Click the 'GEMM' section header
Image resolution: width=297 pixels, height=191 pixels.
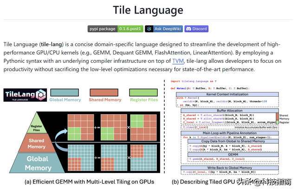[x=233, y=154]
